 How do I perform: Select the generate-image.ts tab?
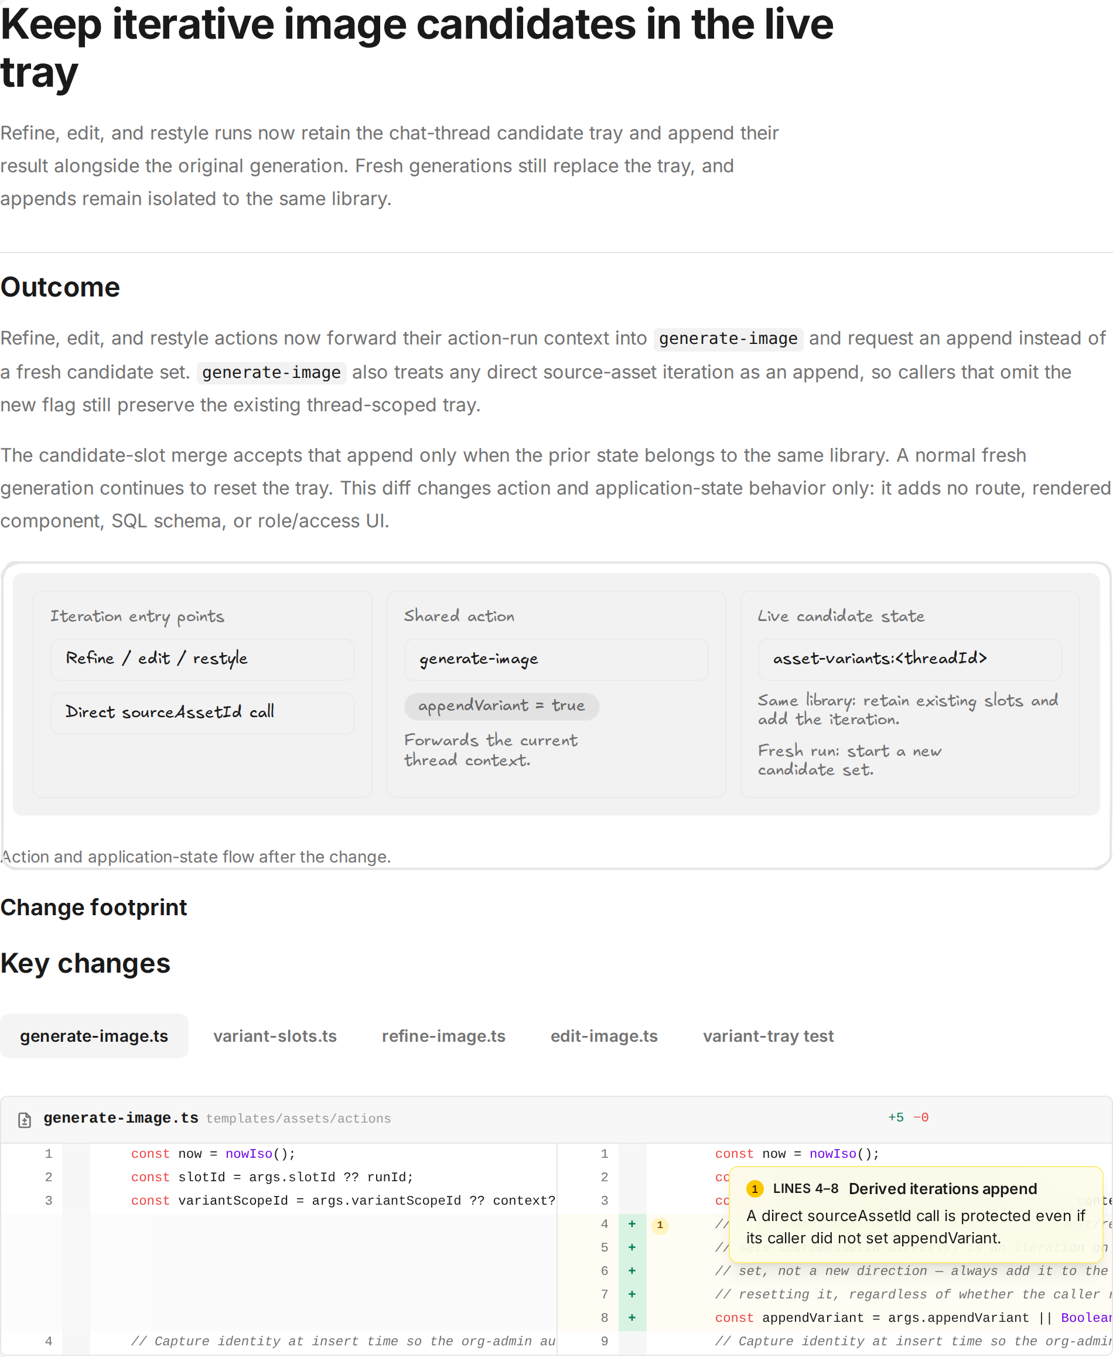[94, 1036]
